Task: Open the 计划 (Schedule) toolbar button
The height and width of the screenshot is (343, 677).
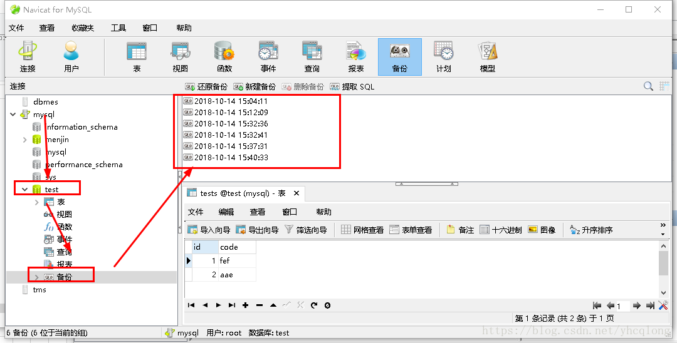Action: point(443,56)
